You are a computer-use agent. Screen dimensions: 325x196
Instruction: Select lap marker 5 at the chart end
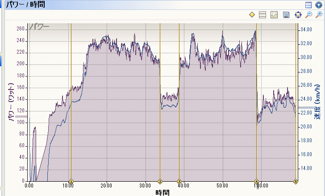[296, 181]
